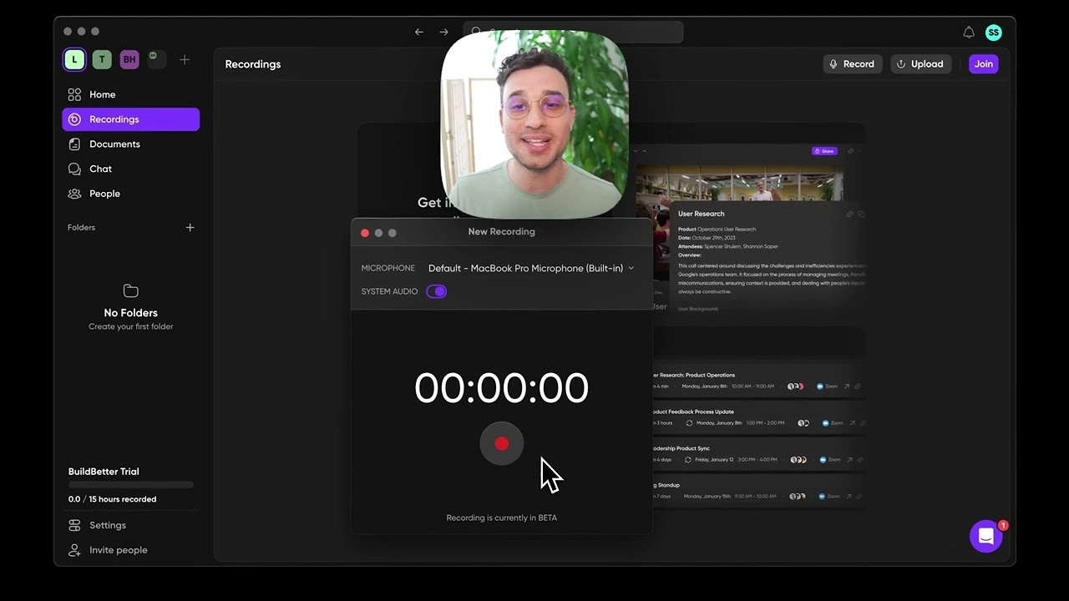Click the empty No Folders folder icon
Screen dimensions: 1069x601
tap(130, 290)
